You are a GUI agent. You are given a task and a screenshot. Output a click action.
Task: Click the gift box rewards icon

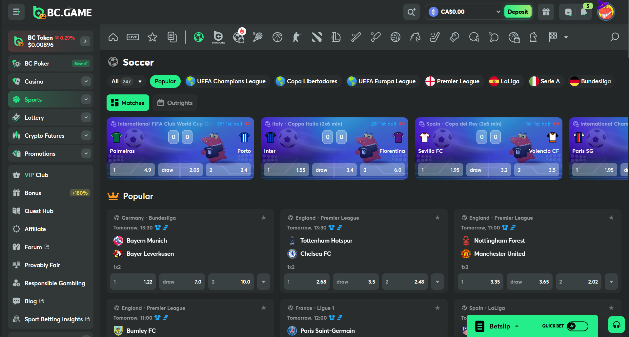(x=546, y=12)
